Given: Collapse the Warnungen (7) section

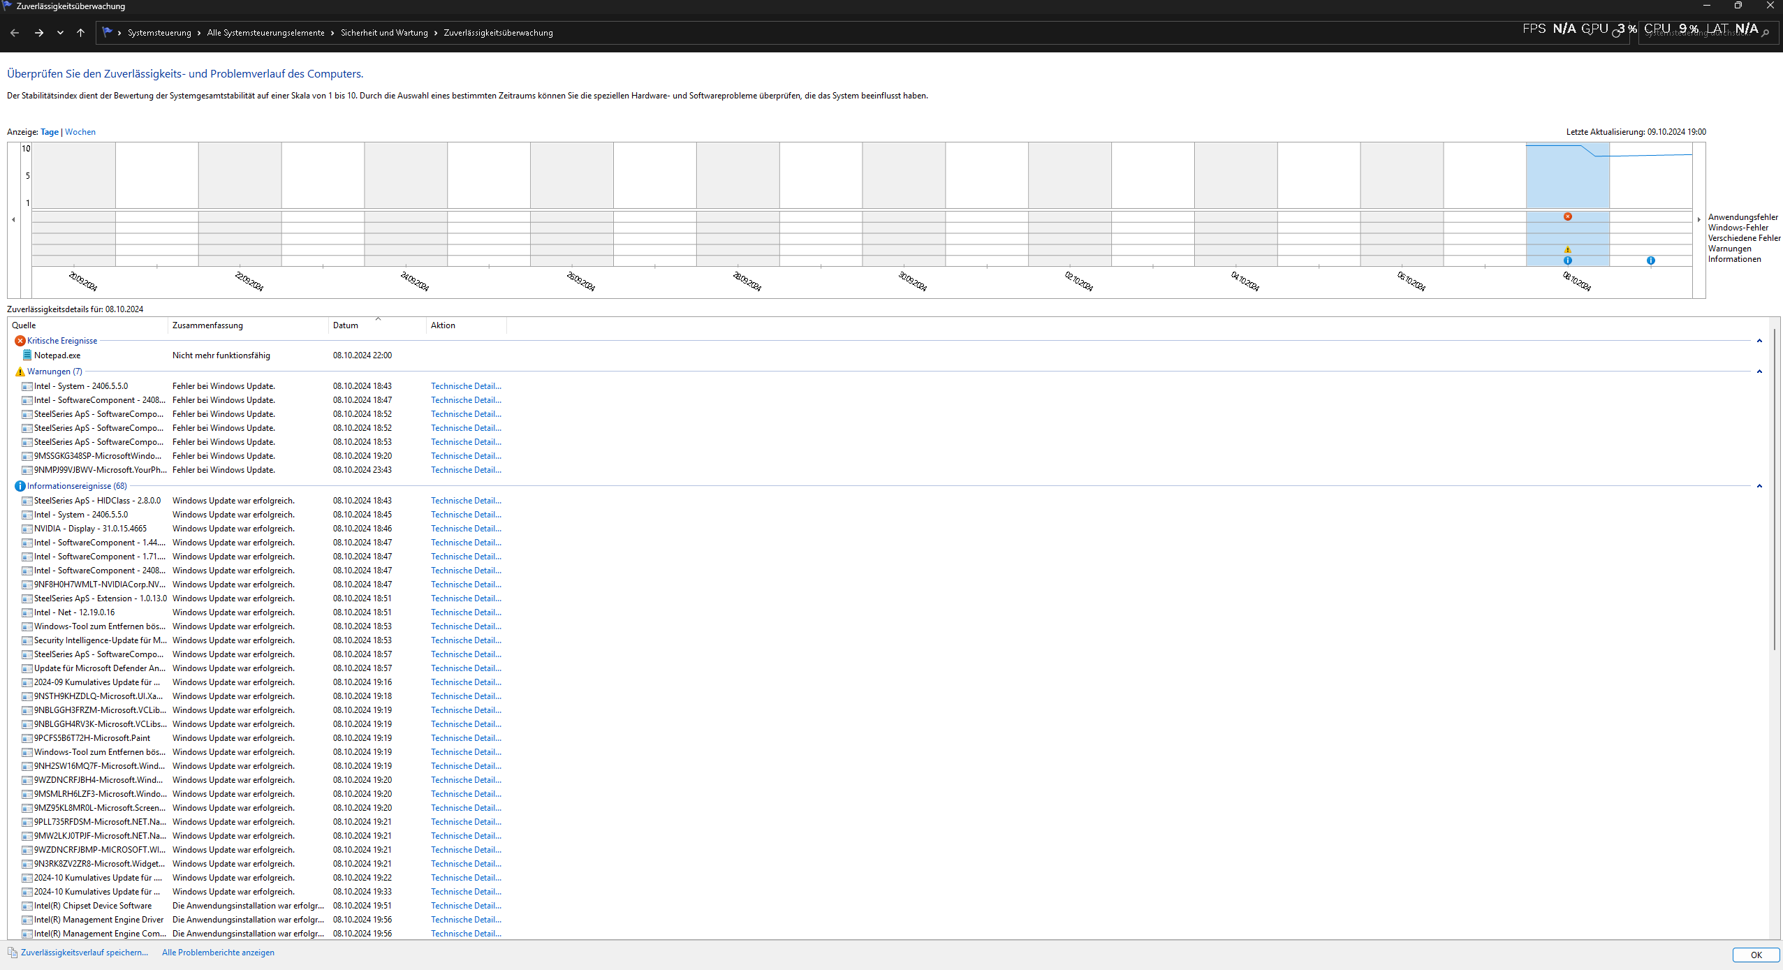Looking at the screenshot, I should tap(1759, 372).
